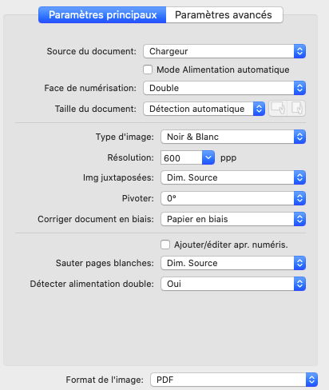Open Sauter pages blanches dropdown
The image size is (329, 390).
click(x=233, y=263)
